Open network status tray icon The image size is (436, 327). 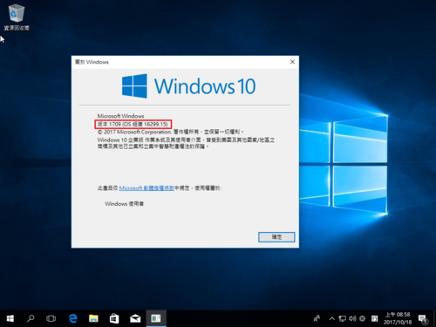coord(343,318)
